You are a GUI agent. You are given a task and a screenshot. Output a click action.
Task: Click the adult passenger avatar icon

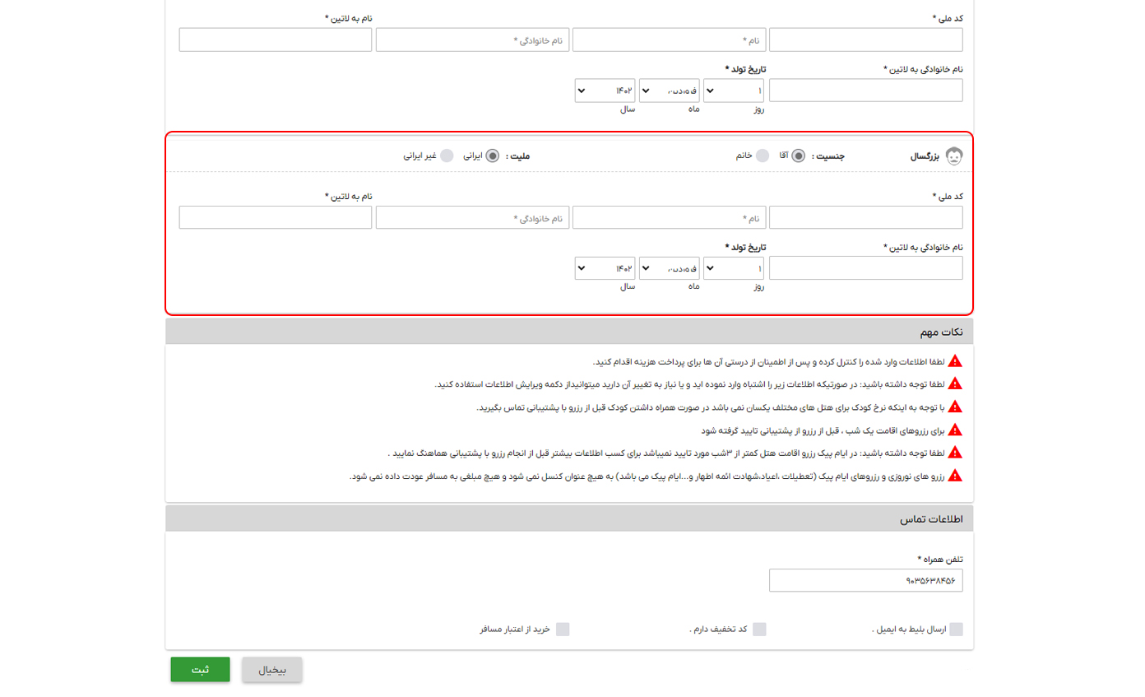tap(954, 155)
